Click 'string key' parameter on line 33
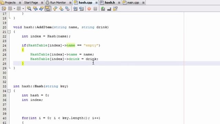The height and width of the screenshot is (124, 220). click(56, 86)
